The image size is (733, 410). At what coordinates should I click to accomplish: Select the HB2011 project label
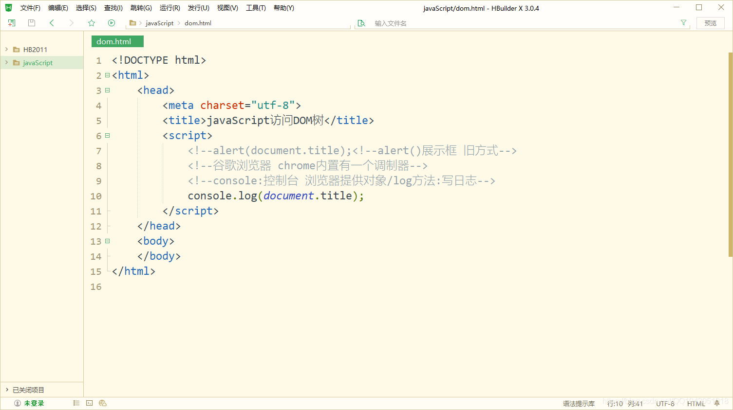pos(35,50)
